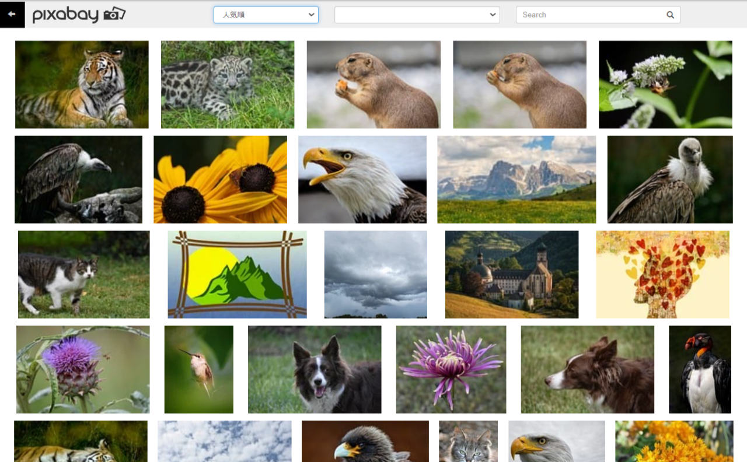The width and height of the screenshot is (747, 462).
Task: Click the Pixabay camera logo
Action: [x=79, y=15]
